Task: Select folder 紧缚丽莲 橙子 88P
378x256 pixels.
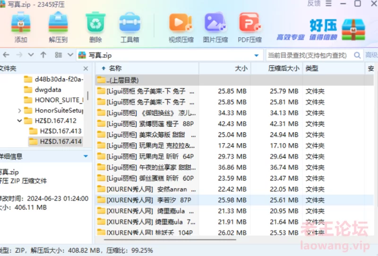Action: pyautogui.click(x=234, y=124)
